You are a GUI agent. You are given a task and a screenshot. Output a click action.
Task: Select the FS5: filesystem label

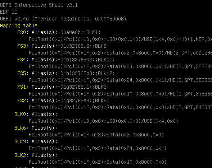[x=23, y=73]
